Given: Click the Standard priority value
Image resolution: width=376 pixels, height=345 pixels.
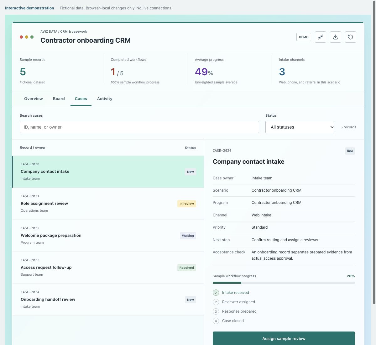Looking at the screenshot, I should [259, 227].
